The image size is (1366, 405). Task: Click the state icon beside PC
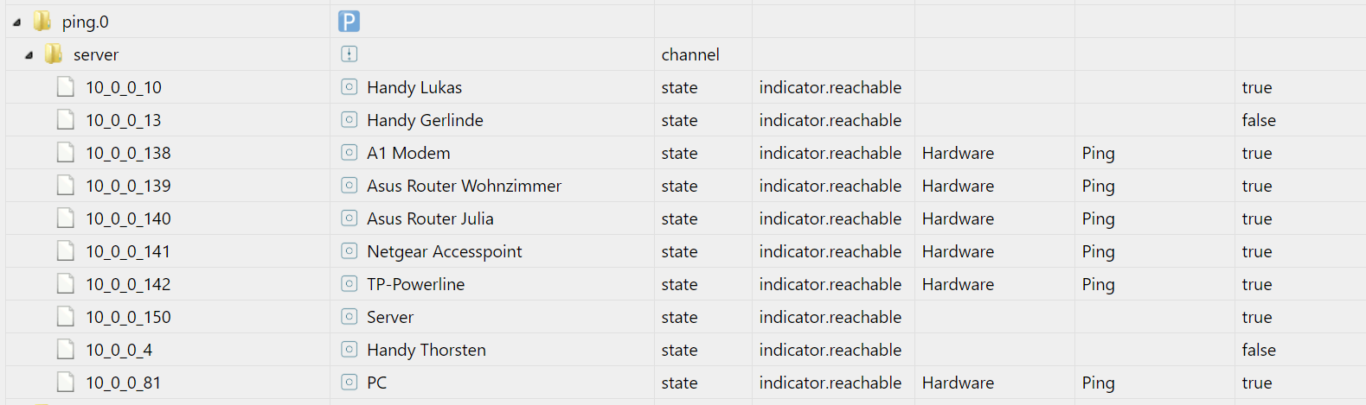click(349, 383)
